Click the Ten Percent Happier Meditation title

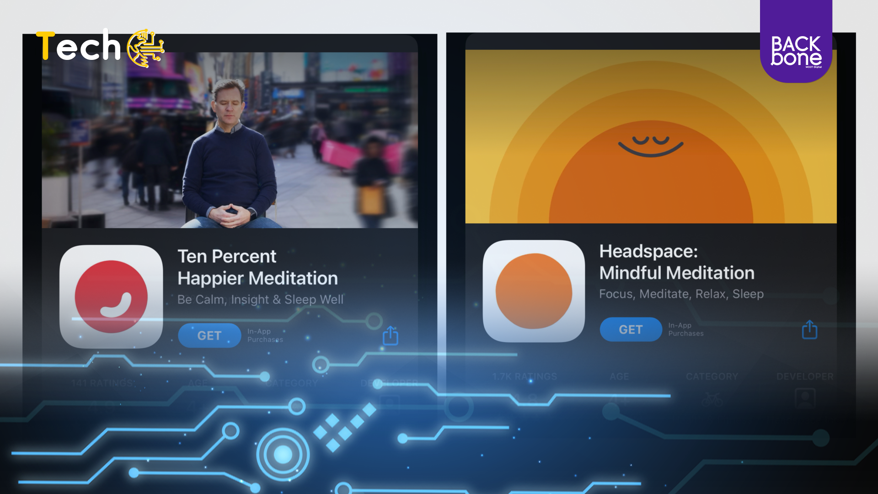point(257,267)
